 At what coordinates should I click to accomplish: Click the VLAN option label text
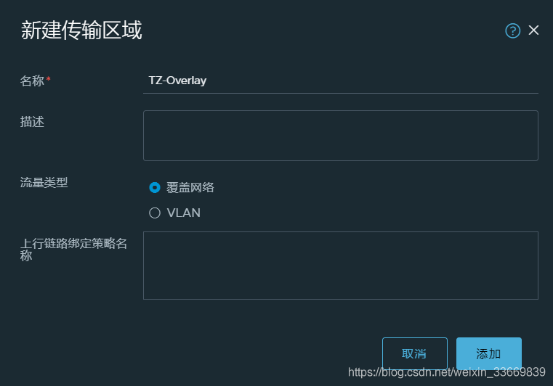183,213
